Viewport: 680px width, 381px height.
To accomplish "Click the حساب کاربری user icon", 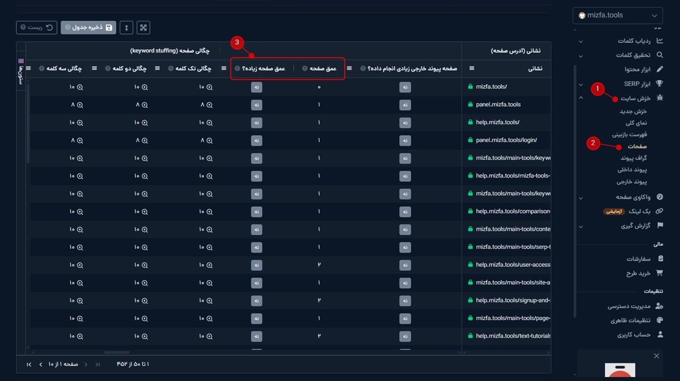I will (660, 335).
